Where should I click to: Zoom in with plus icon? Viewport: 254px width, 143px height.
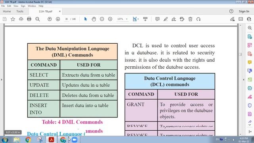click(110, 19)
